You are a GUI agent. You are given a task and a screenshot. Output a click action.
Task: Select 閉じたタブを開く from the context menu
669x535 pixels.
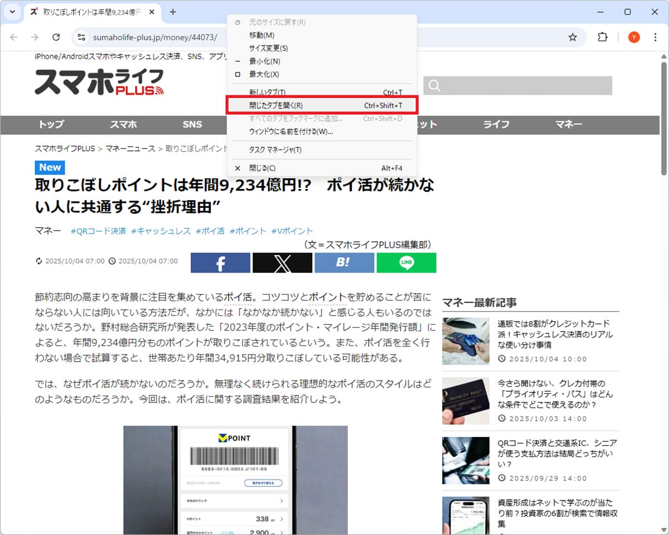point(276,105)
